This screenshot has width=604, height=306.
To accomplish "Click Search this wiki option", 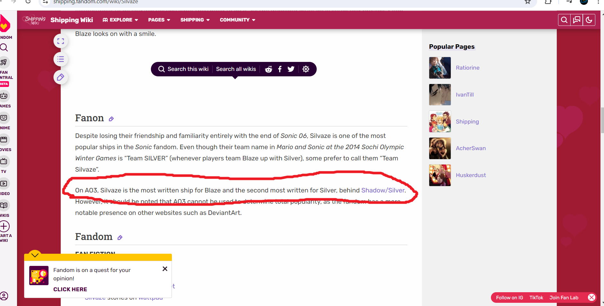I will (x=183, y=69).
